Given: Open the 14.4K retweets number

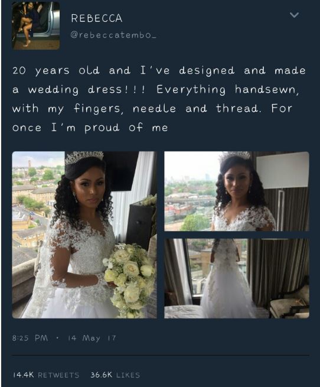Looking at the screenshot, I should click(x=23, y=375).
